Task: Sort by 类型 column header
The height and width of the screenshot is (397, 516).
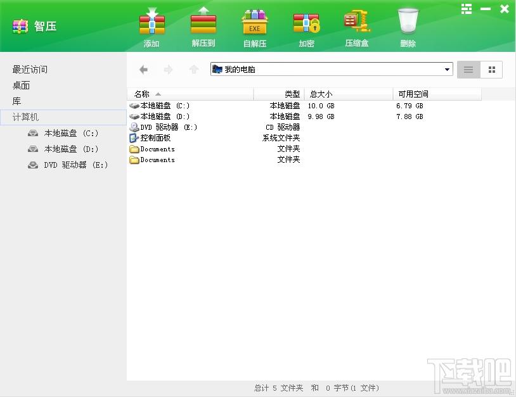Action: (x=279, y=94)
